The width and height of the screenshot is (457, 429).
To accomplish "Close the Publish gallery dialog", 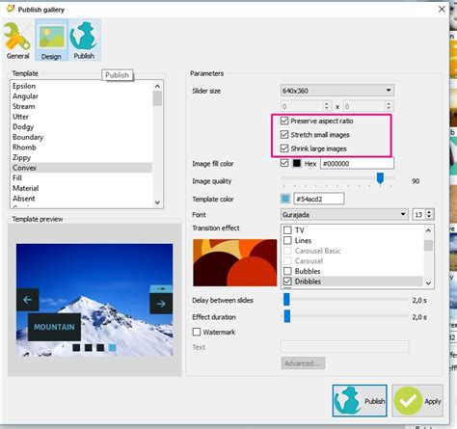I will coord(442,9).
